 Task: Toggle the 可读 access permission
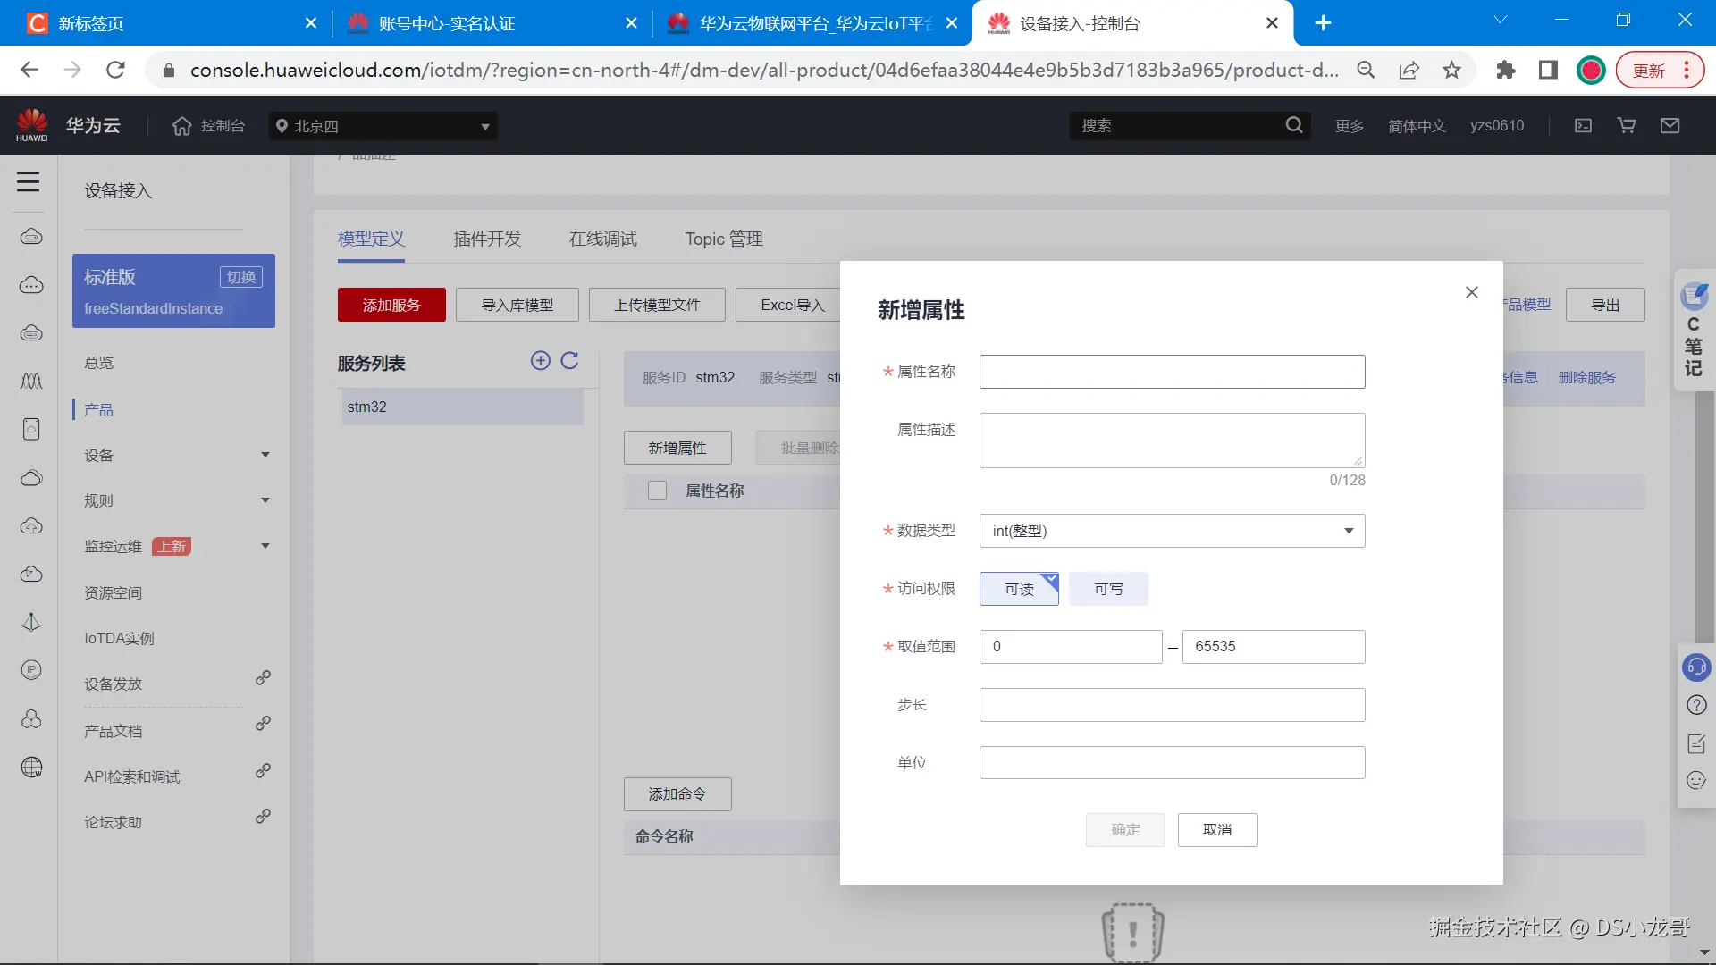tap(1019, 589)
